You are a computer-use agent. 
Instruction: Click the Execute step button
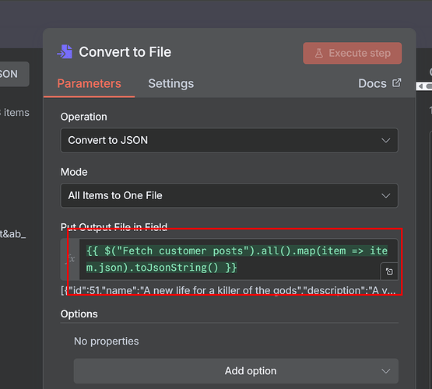[353, 53]
